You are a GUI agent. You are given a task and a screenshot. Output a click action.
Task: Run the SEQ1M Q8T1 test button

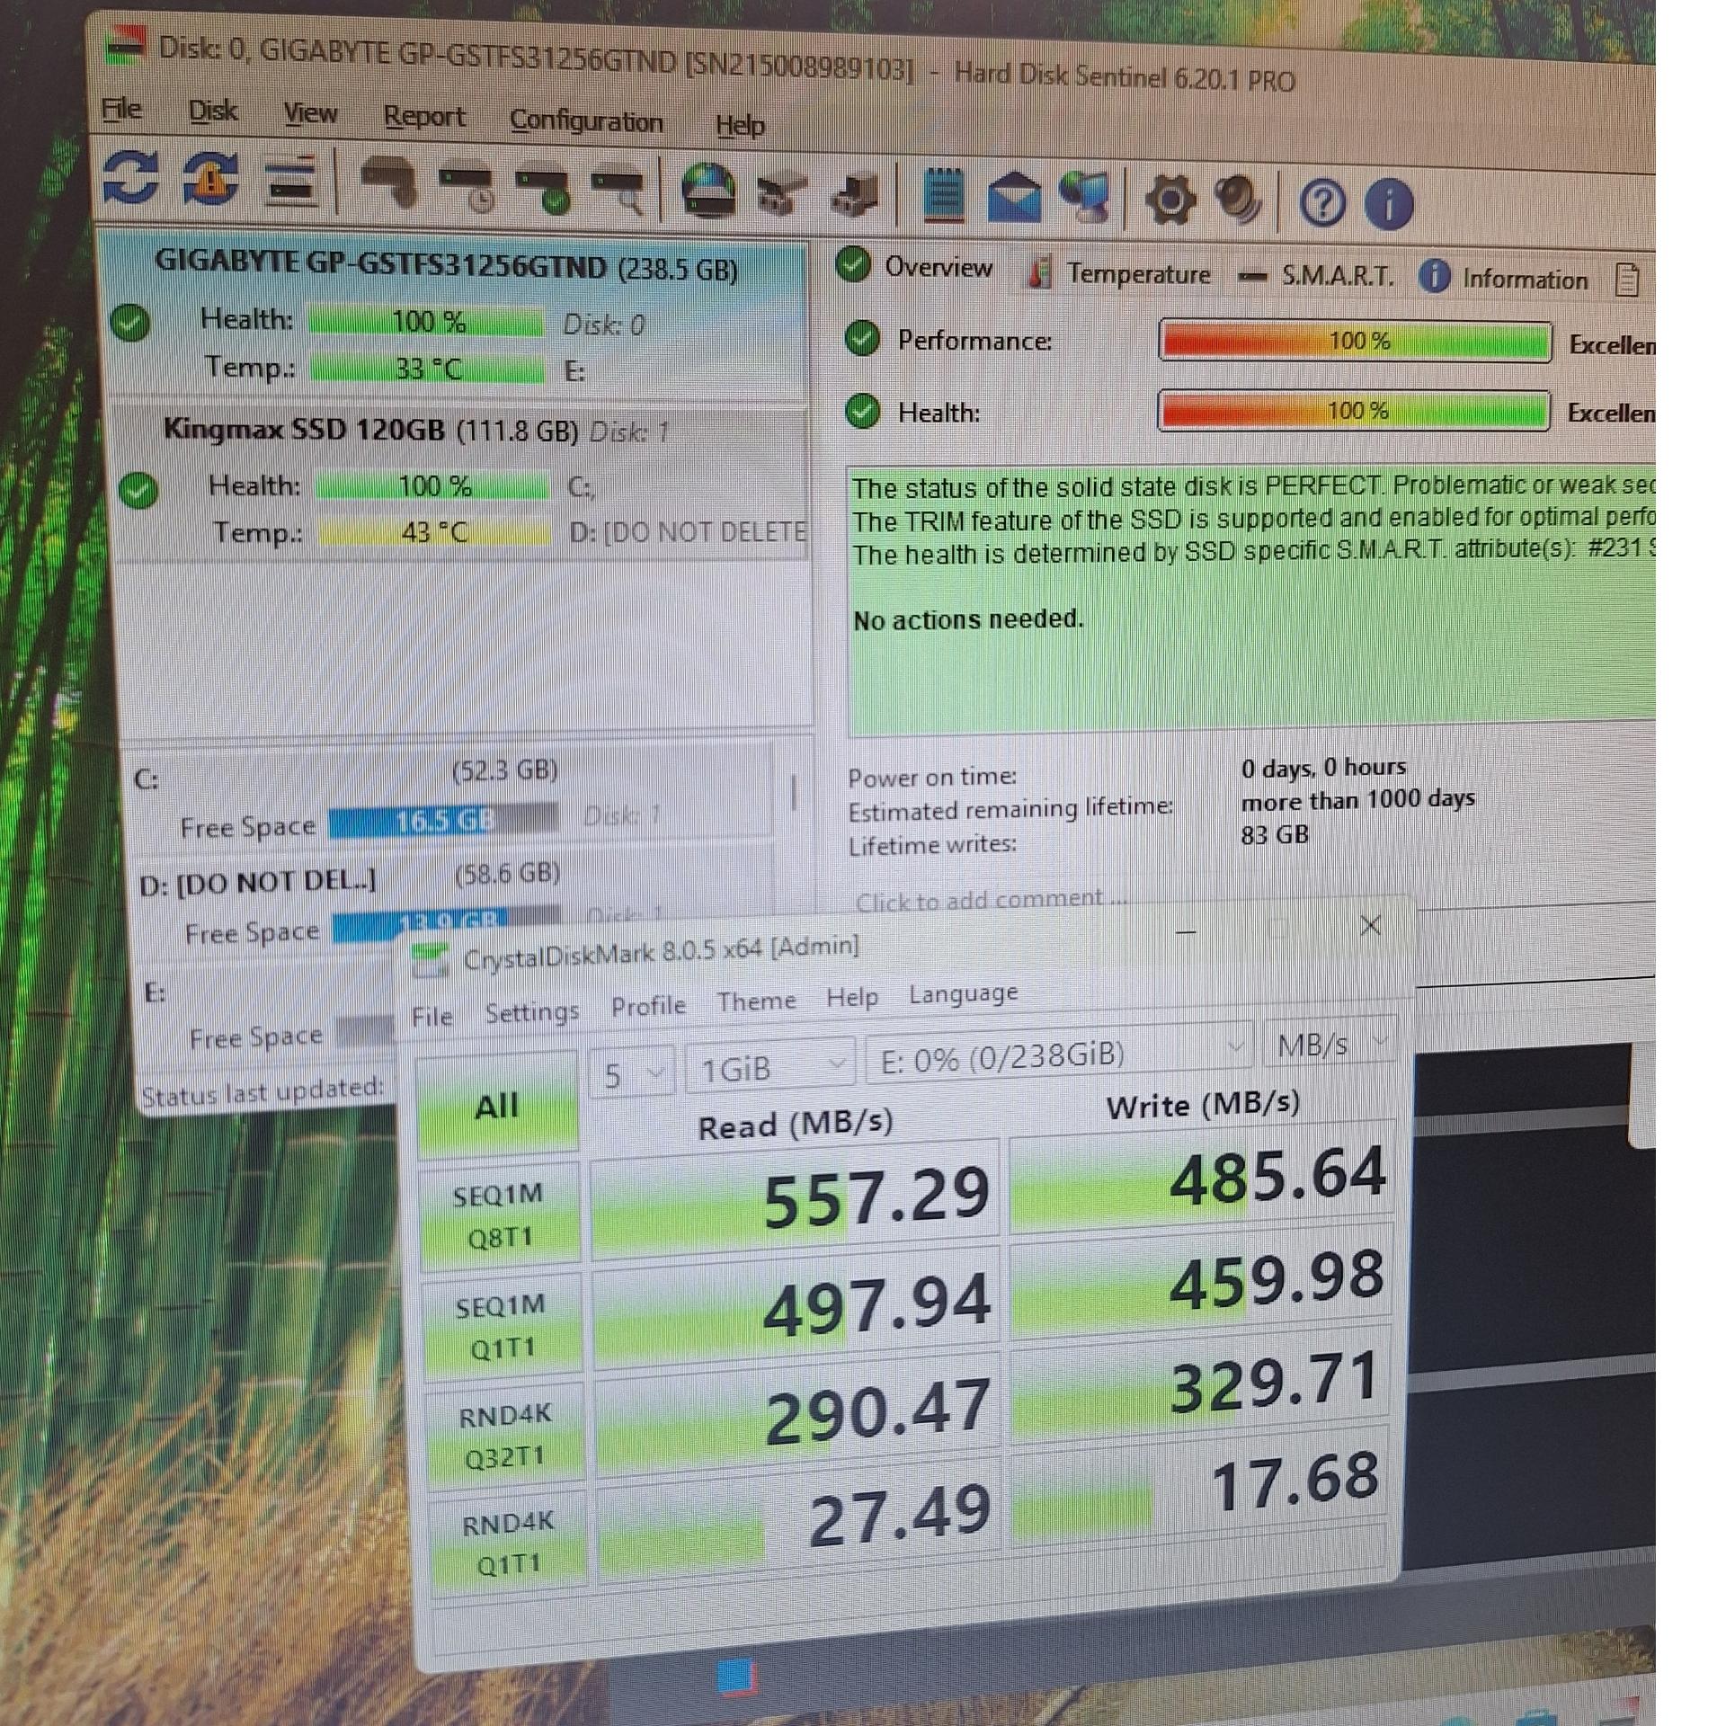click(499, 1215)
